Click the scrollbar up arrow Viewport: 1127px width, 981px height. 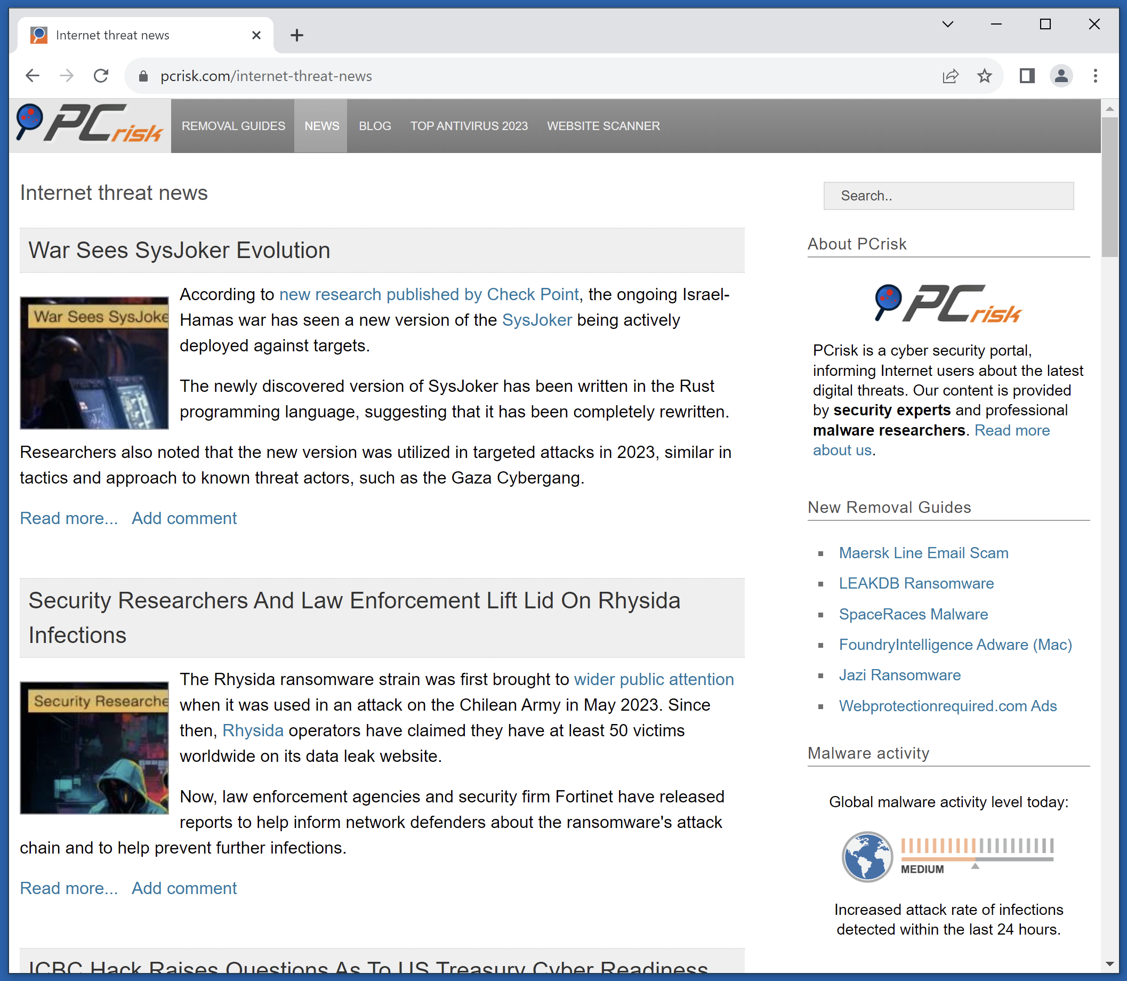click(1109, 109)
